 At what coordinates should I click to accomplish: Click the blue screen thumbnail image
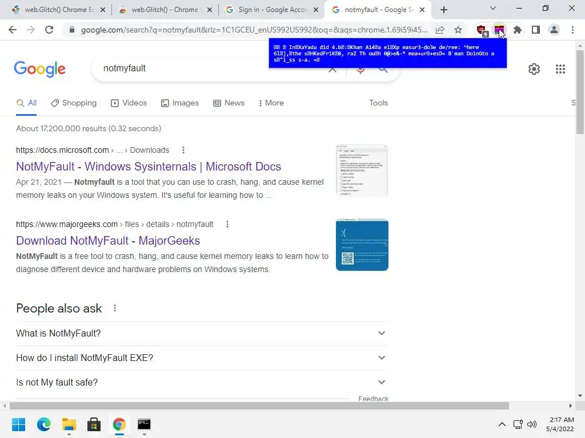click(x=362, y=245)
